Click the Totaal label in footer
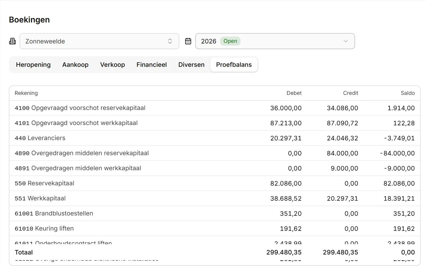The height and width of the screenshot is (266, 426). 24,252
